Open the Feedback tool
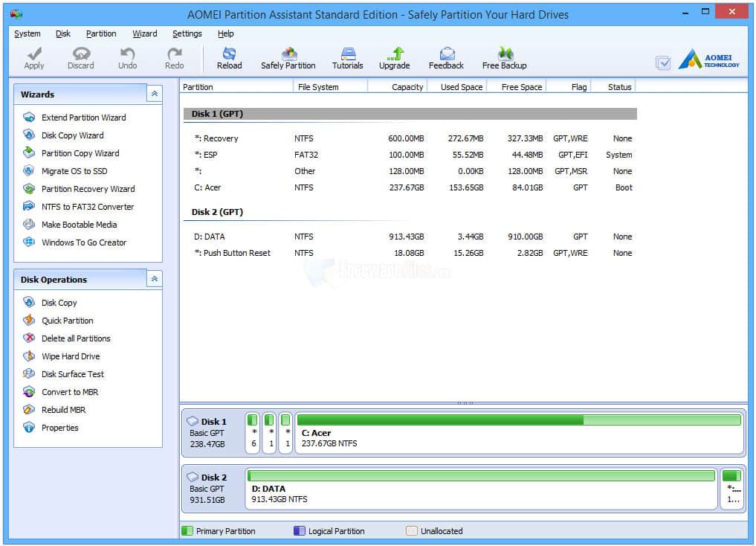 [445, 57]
